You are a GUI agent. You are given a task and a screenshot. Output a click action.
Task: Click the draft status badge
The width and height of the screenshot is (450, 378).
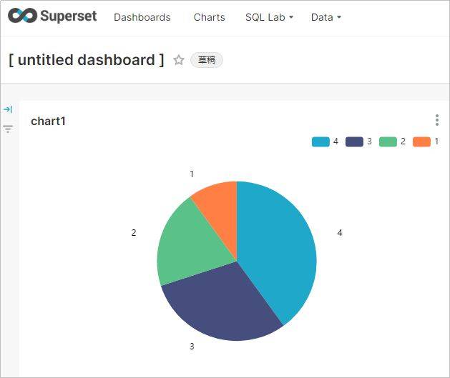(207, 60)
